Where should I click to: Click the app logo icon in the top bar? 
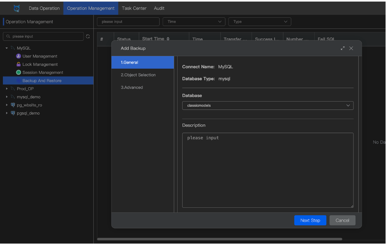point(17,8)
